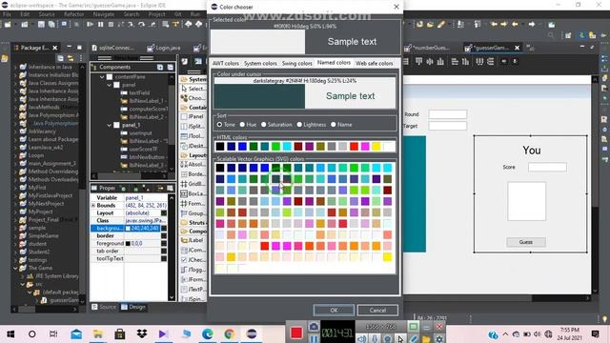Click the Guess button on the design canvas
Image resolution: width=610 pixels, height=343 pixels.
(x=526, y=242)
